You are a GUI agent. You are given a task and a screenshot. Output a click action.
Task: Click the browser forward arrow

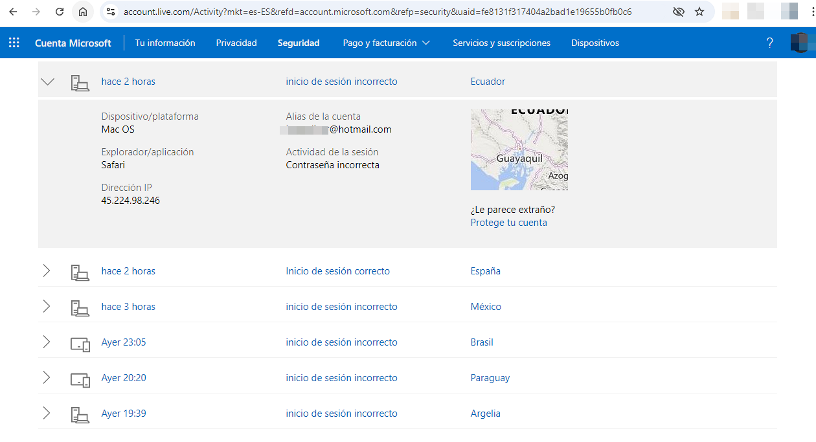36,12
